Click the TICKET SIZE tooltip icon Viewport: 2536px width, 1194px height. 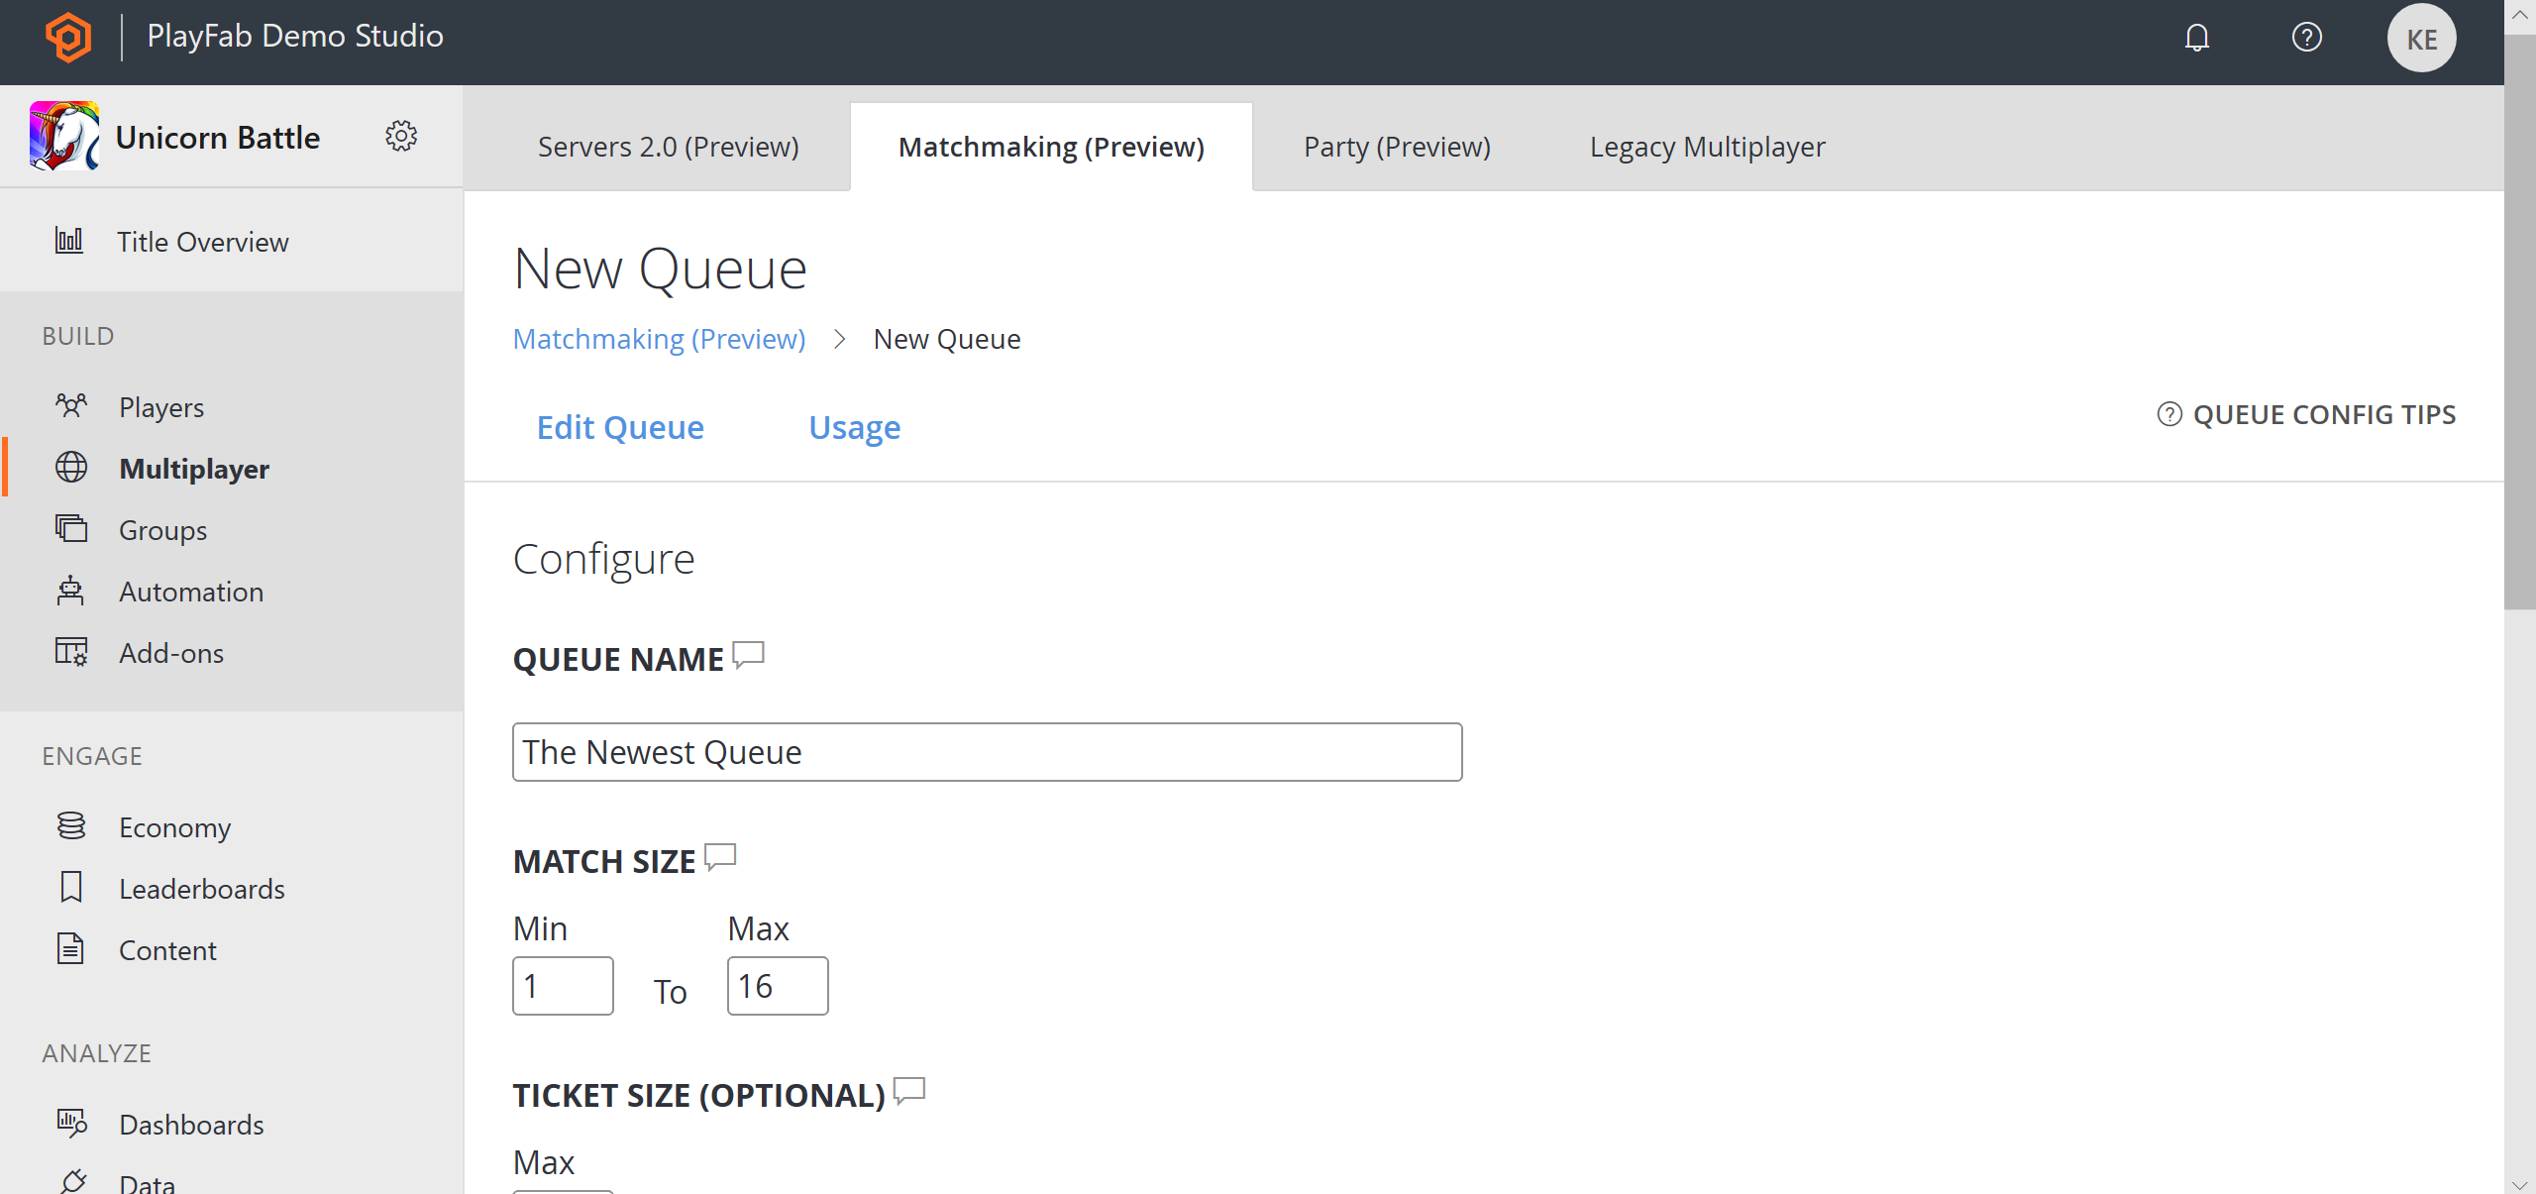point(909,1092)
